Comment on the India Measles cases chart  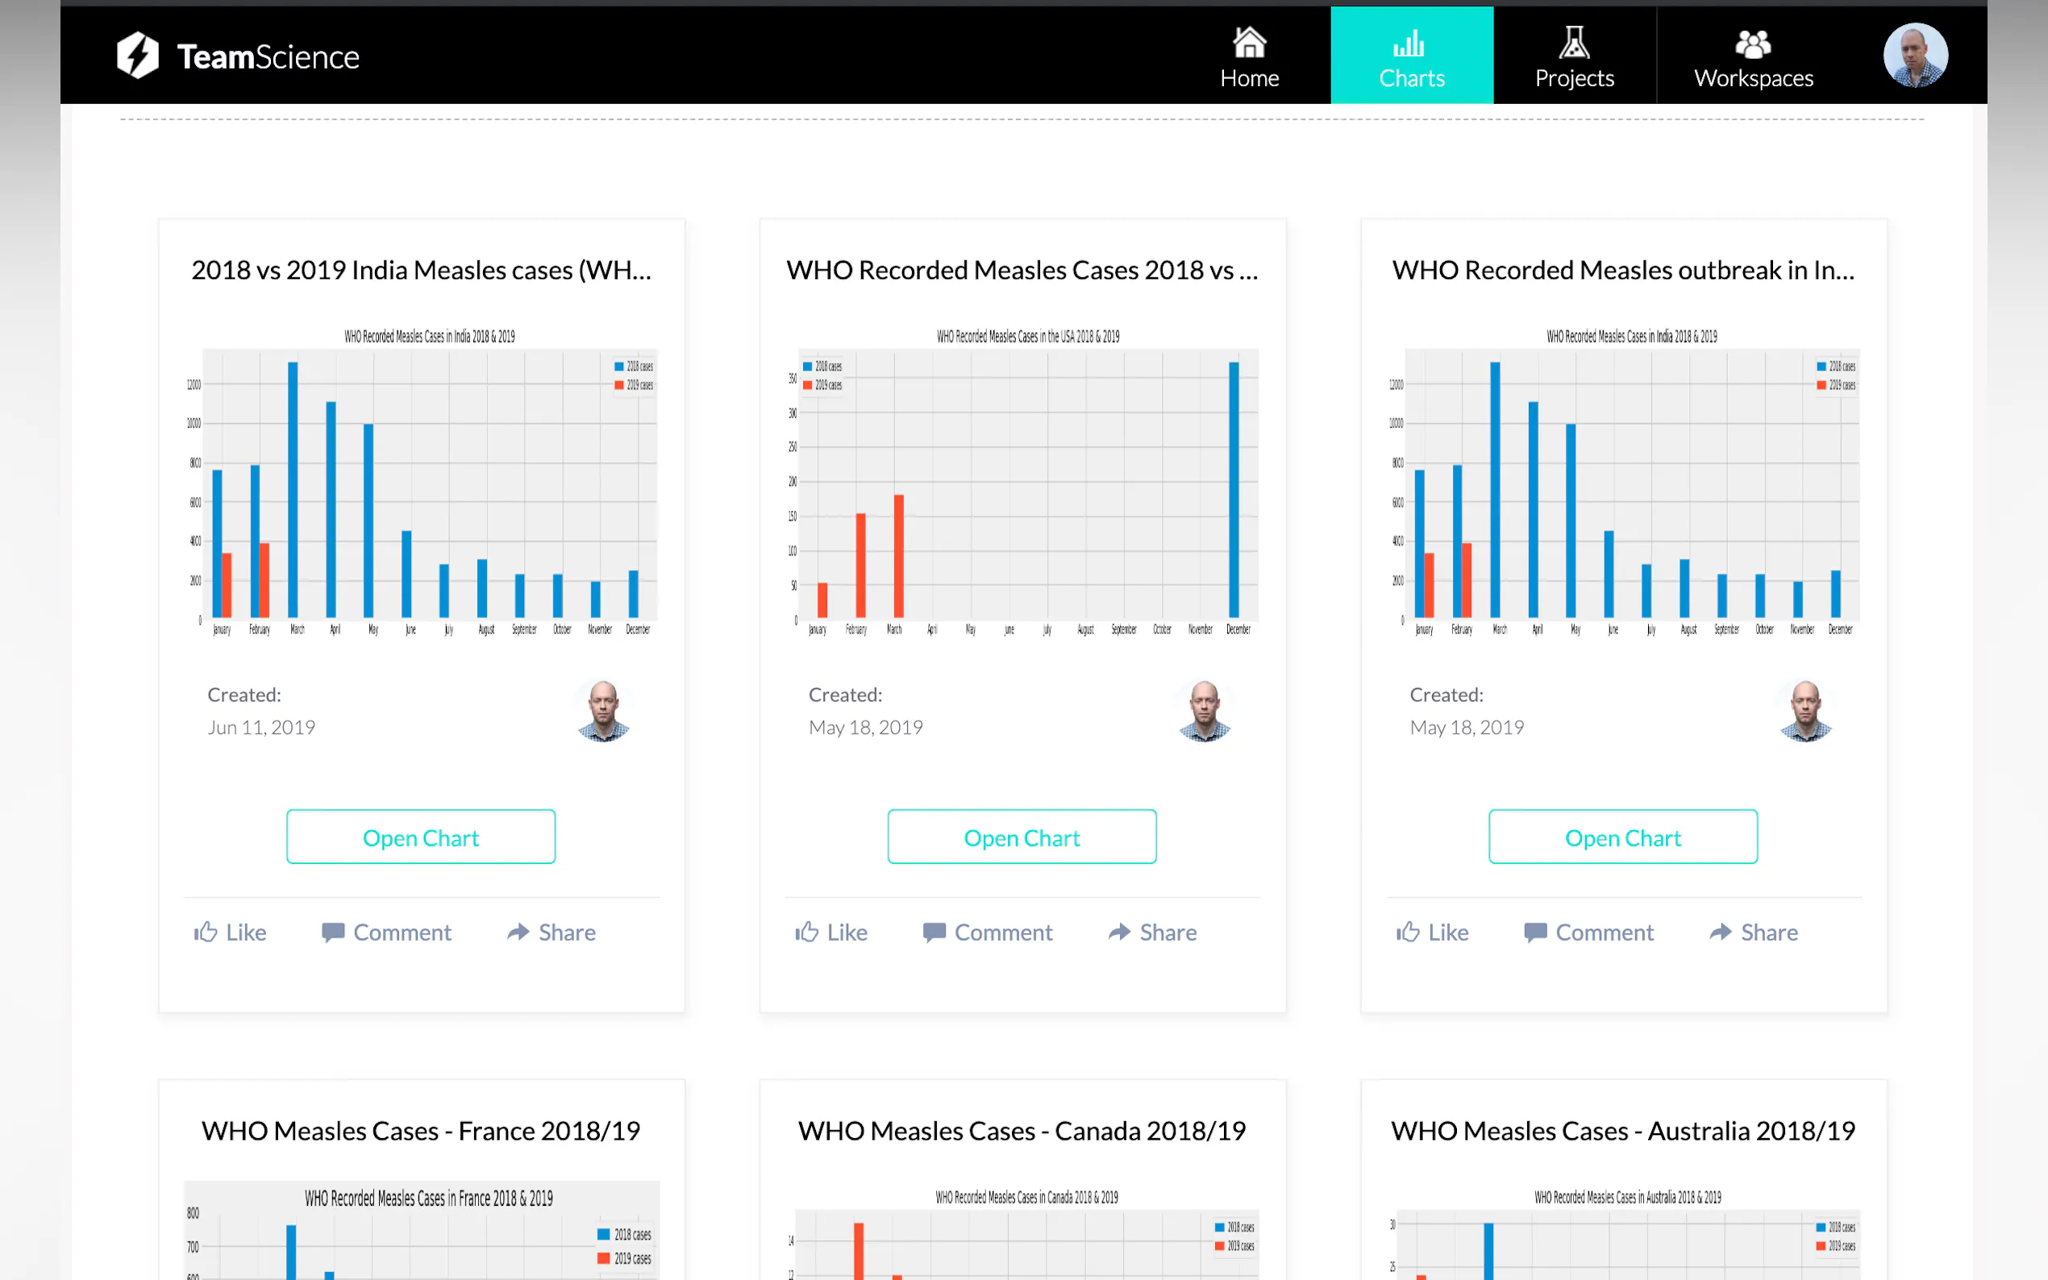coord(387,932)
